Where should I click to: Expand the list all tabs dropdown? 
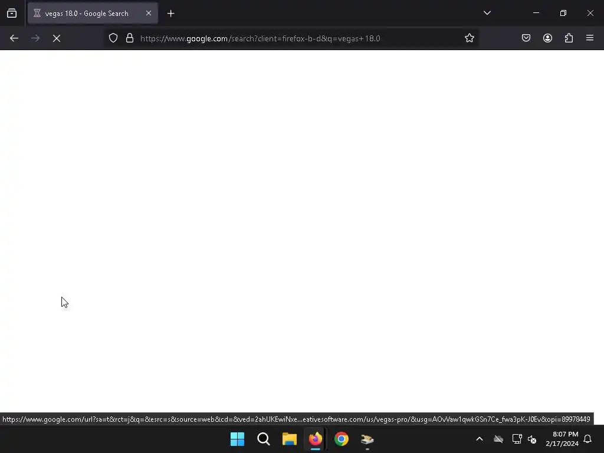coord(487,13)
